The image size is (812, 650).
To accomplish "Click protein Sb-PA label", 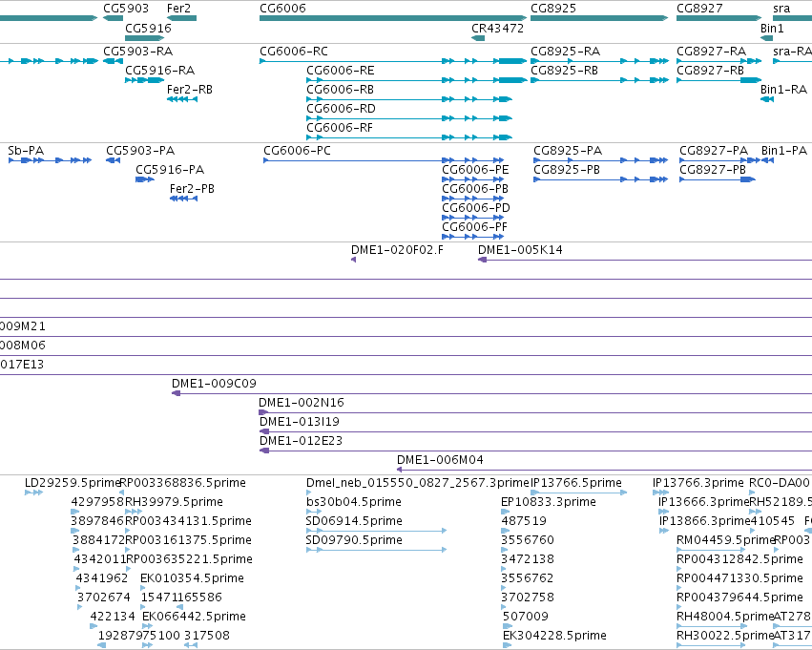I will click(x=26, y=151).
